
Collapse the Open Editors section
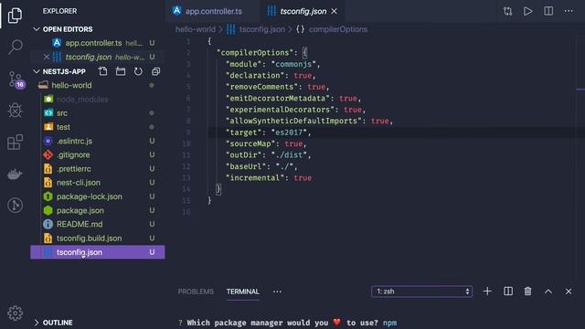[x=37, y=29]
